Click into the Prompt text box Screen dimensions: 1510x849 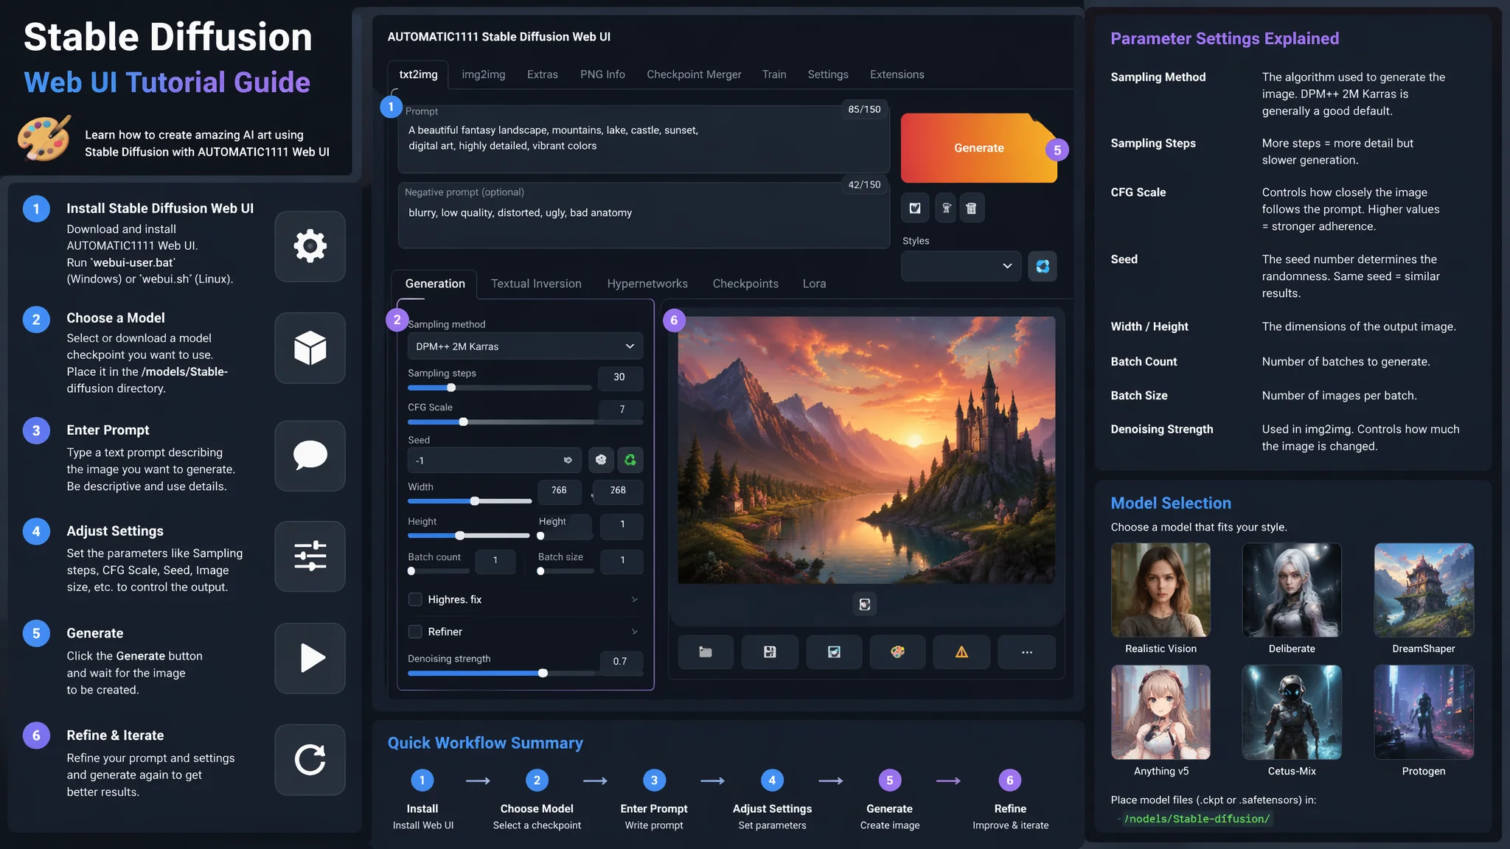tap(644, 139)
